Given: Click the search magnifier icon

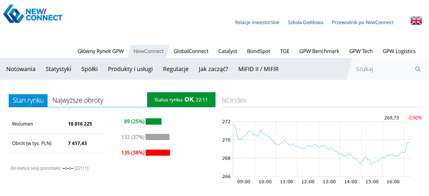Looking at the screenshot, I should (x=418, y=69).
